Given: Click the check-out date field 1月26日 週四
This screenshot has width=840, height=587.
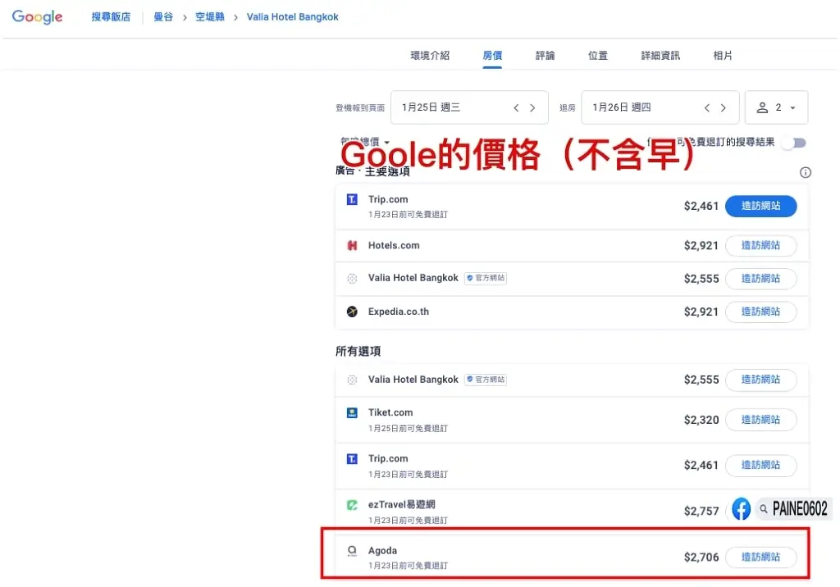Looking at the screenshot, I should [x=660, y=107].
